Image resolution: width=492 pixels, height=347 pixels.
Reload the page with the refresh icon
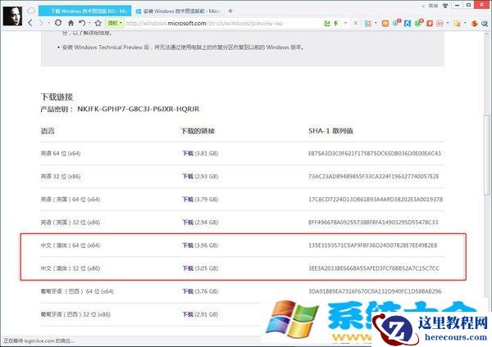[58, 23]
